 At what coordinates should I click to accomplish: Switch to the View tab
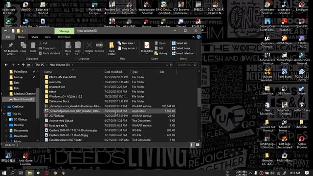coord(48,37)
